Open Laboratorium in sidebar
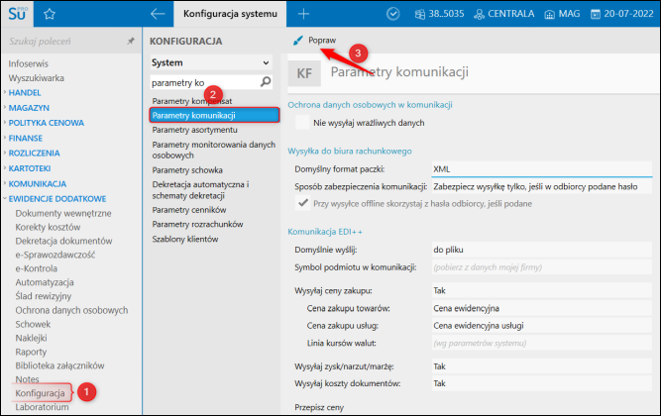Screen dimensions: 661x416 pyautogui.click(x=42, y=407)
